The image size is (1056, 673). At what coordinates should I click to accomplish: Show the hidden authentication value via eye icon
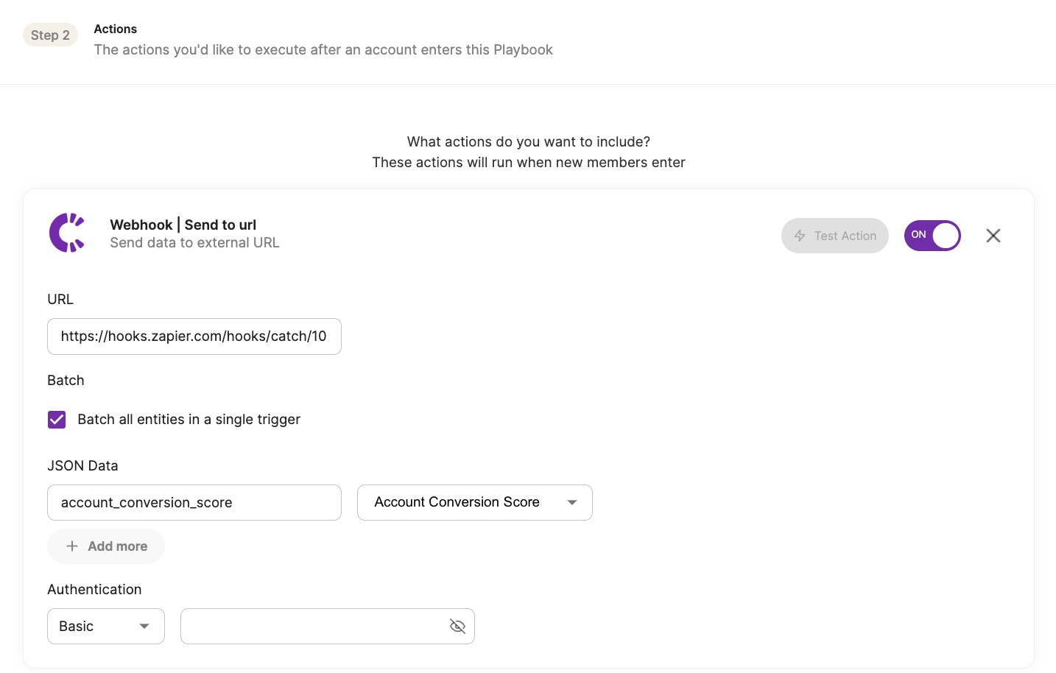[x=457, y=627]
